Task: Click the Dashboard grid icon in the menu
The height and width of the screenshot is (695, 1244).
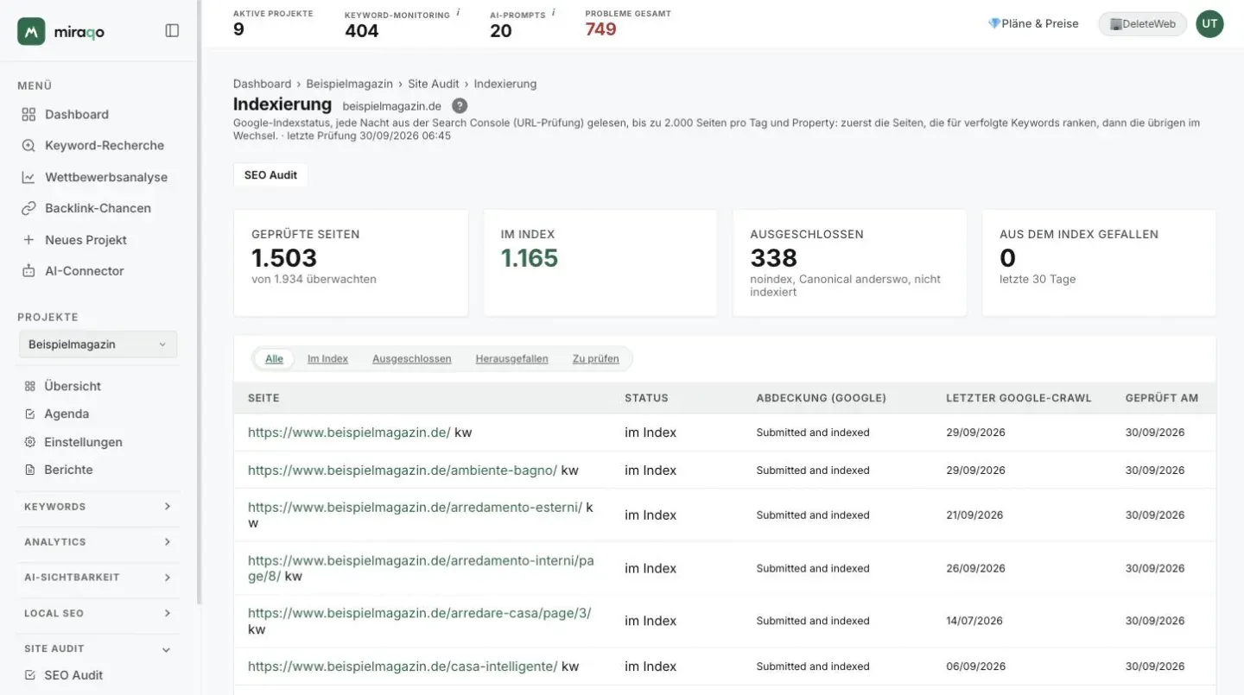Action: tap(29, 115)
